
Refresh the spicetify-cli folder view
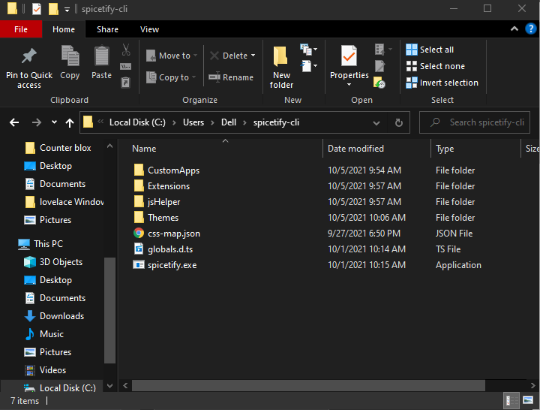[x=398, y=122]
